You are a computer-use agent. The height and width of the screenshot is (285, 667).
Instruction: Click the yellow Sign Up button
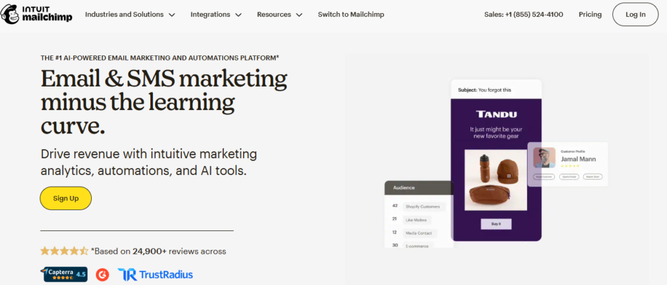point(66,198)
